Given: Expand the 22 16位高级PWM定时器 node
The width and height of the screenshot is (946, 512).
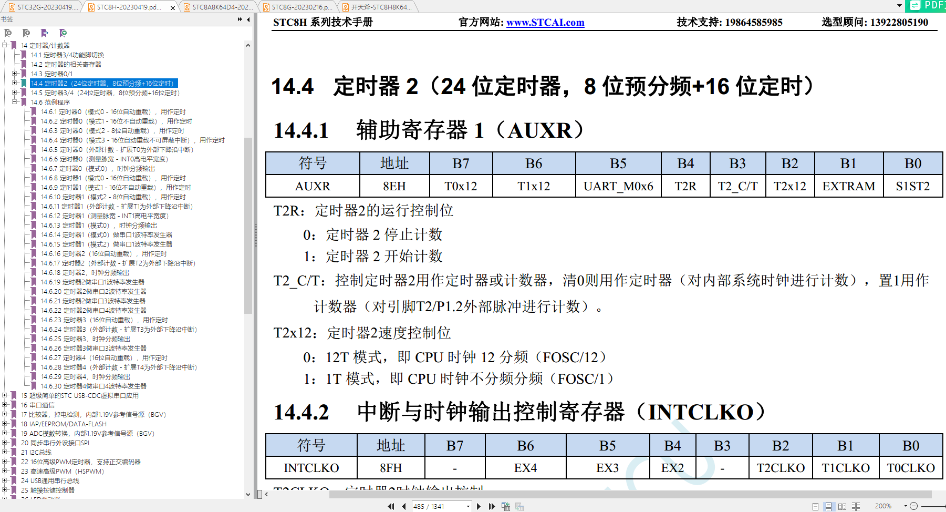Looking at the screenshot, I should click(x=5, y=462).
